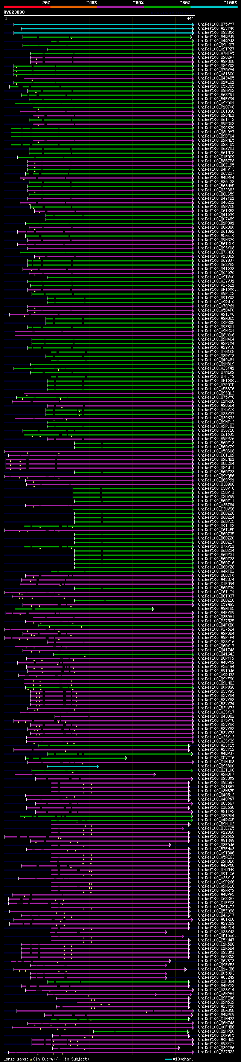Open hit UniRef100_Q75VY7
Screen dimensions: 241x1062
pos(216,24)
